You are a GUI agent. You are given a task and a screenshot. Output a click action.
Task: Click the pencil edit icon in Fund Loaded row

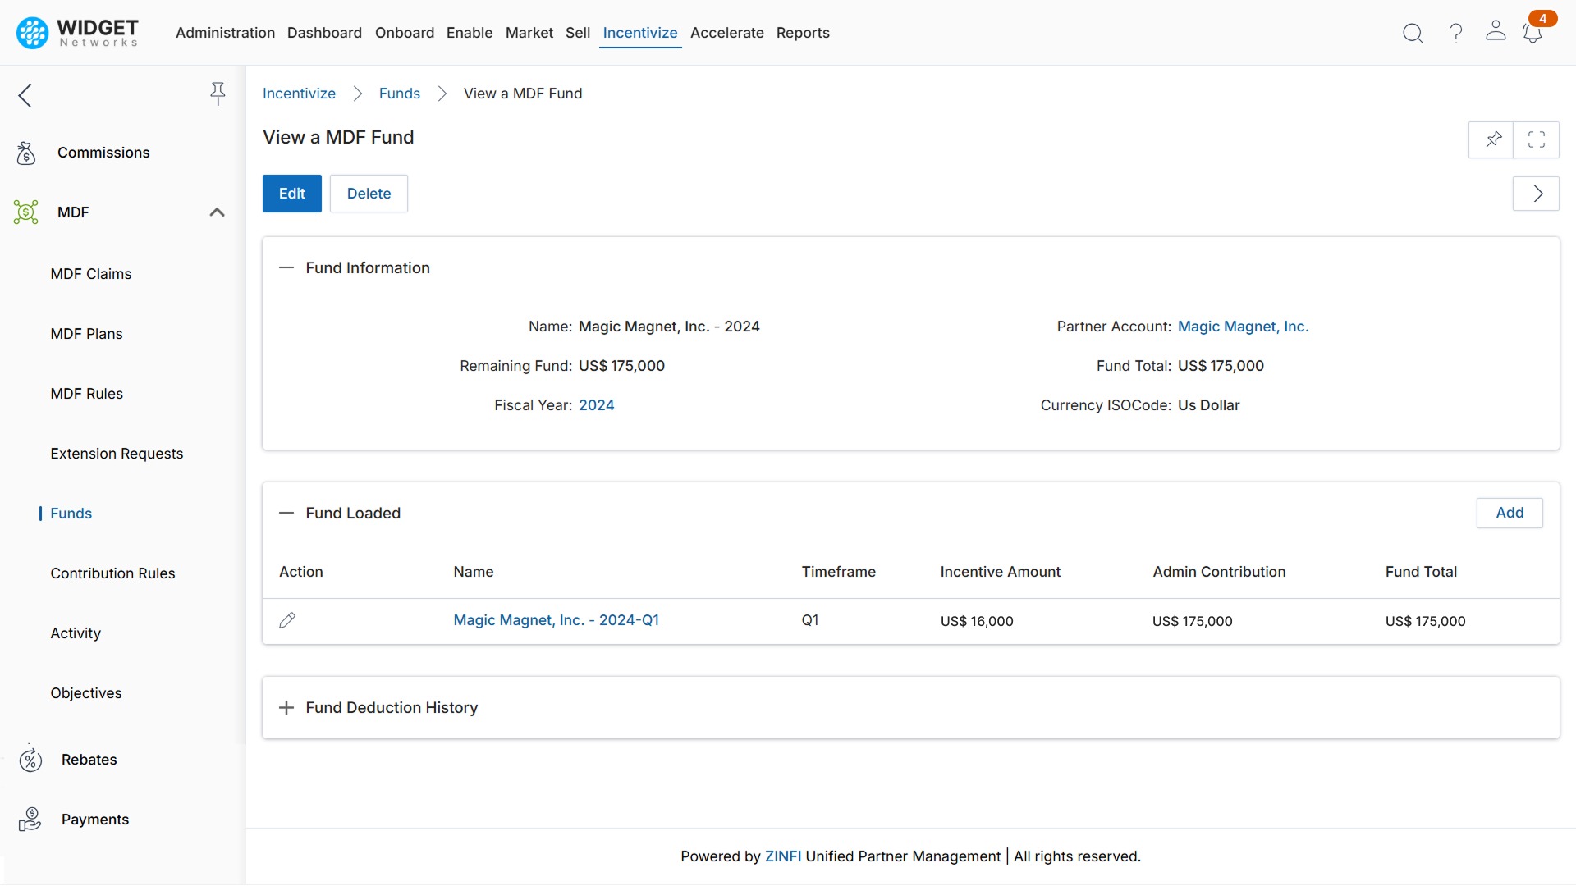click(x=288, y=620)
